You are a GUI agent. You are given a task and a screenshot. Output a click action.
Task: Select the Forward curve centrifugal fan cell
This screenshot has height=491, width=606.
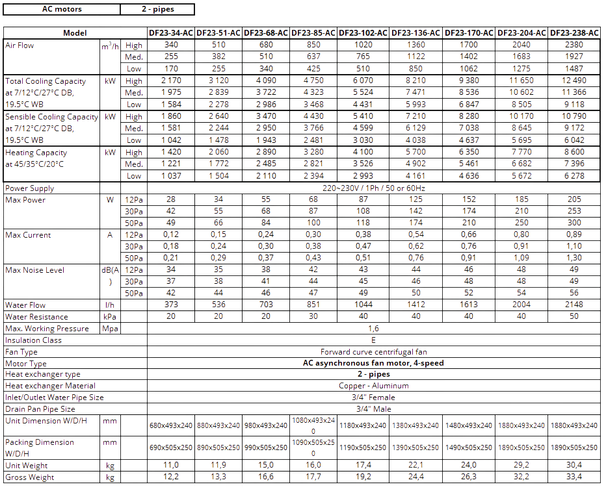coord(373,351)
